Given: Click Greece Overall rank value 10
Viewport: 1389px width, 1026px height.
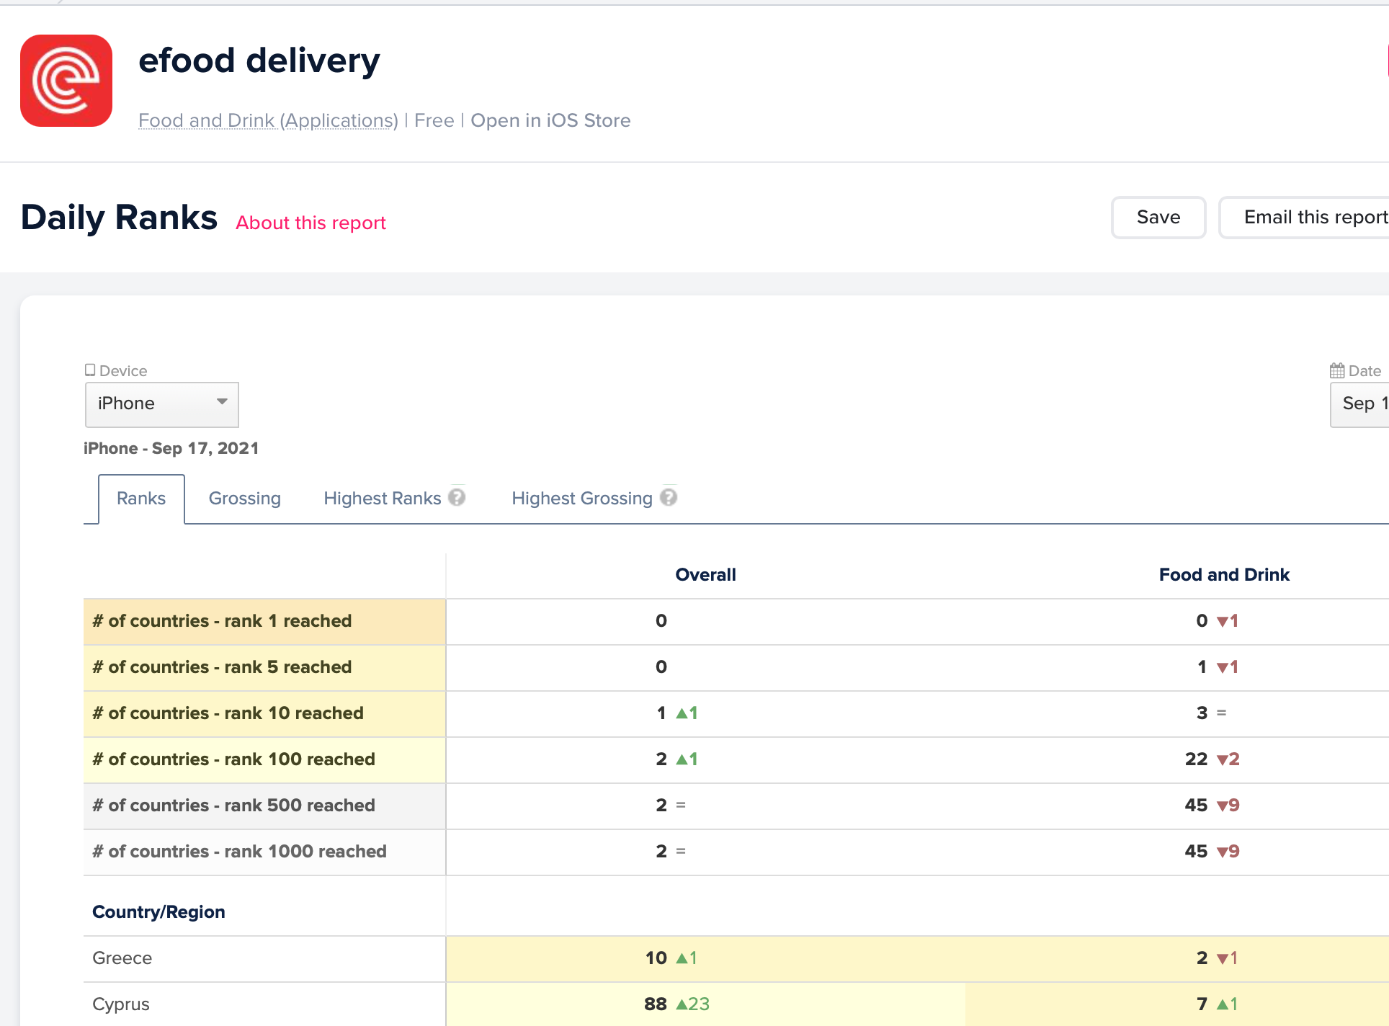Looking at the screenshot, I should click(x=656, y=958).
